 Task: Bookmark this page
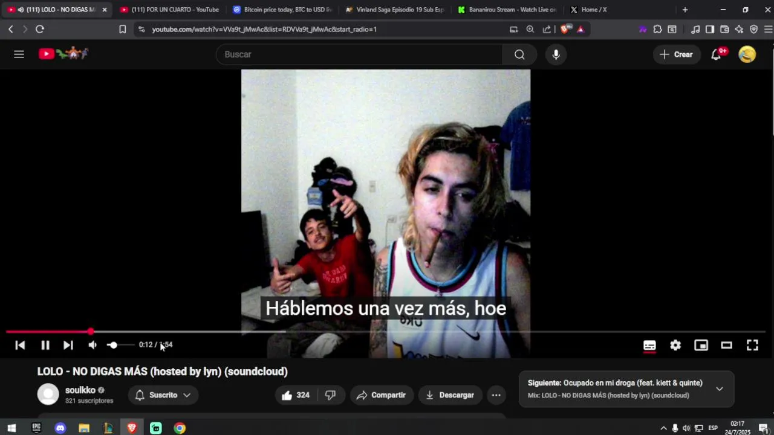click(122, 29)
